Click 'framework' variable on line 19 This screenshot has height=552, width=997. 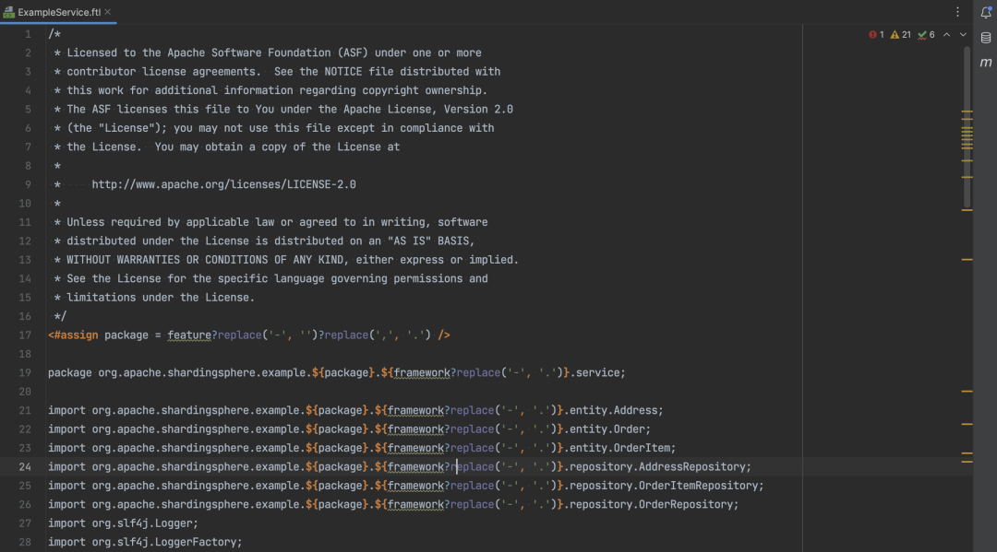point(422,373)
